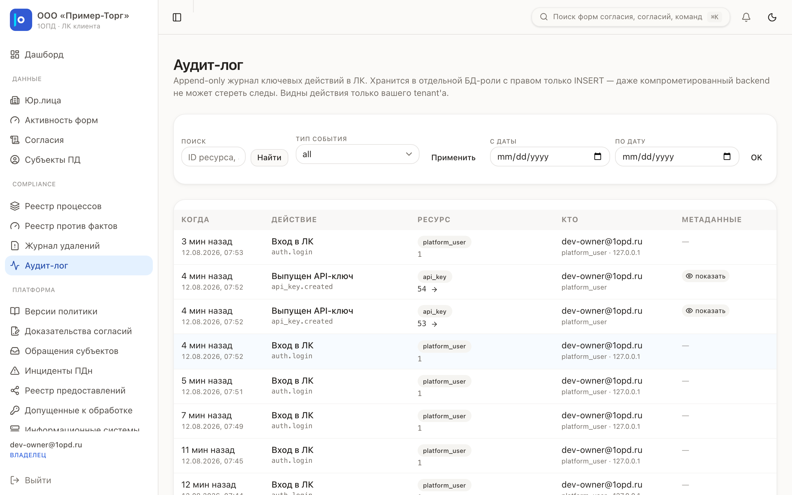
Task: Click the Активность форм gauge icon
Action: point(15,120)
